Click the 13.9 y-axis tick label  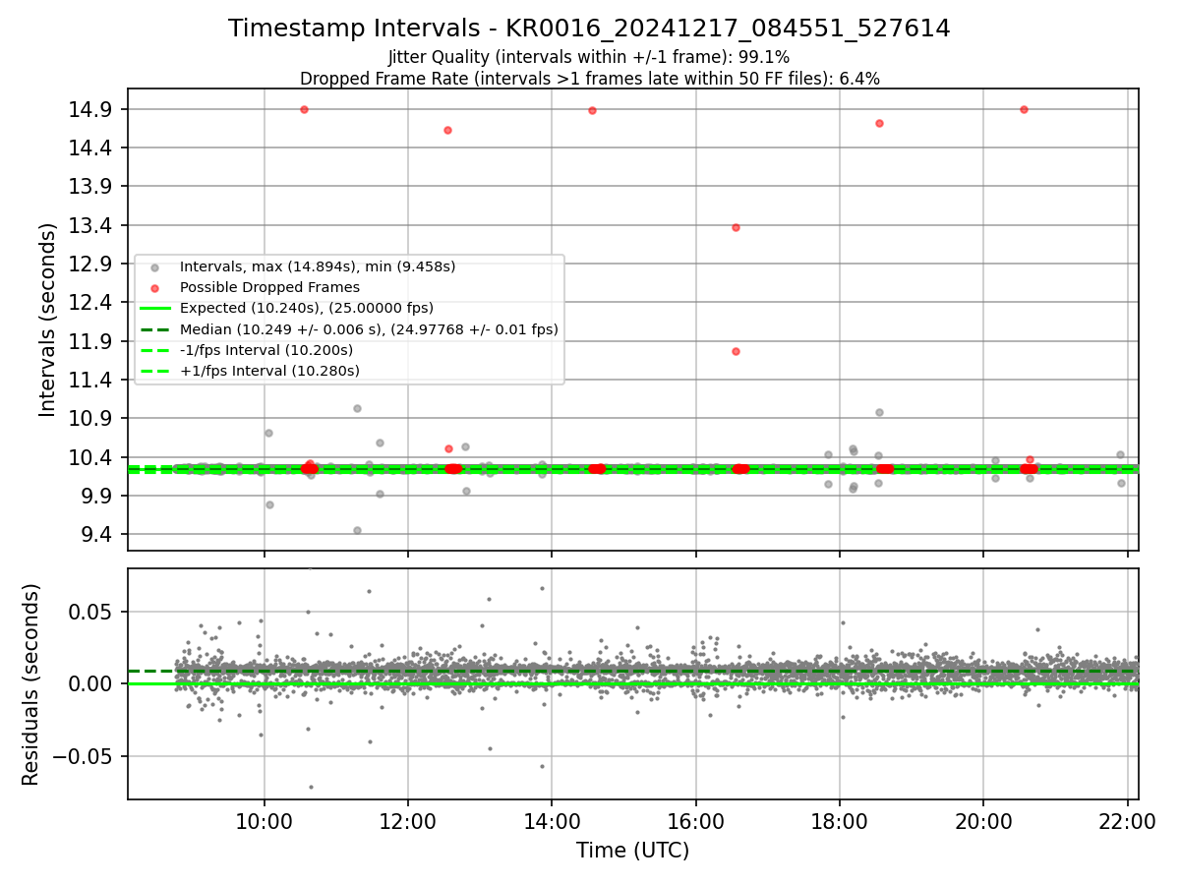pos(91,187)
